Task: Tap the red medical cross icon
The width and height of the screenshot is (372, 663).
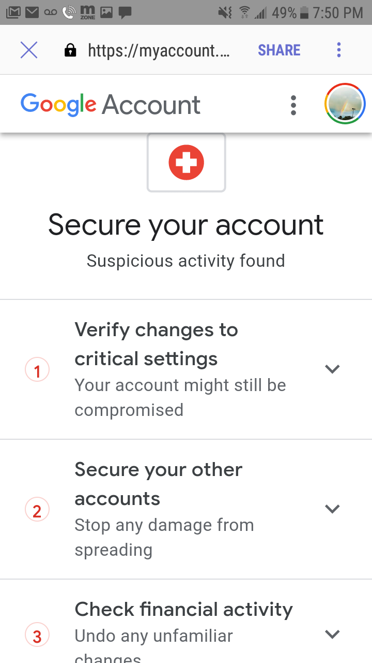Action: [x=187, y=163]
